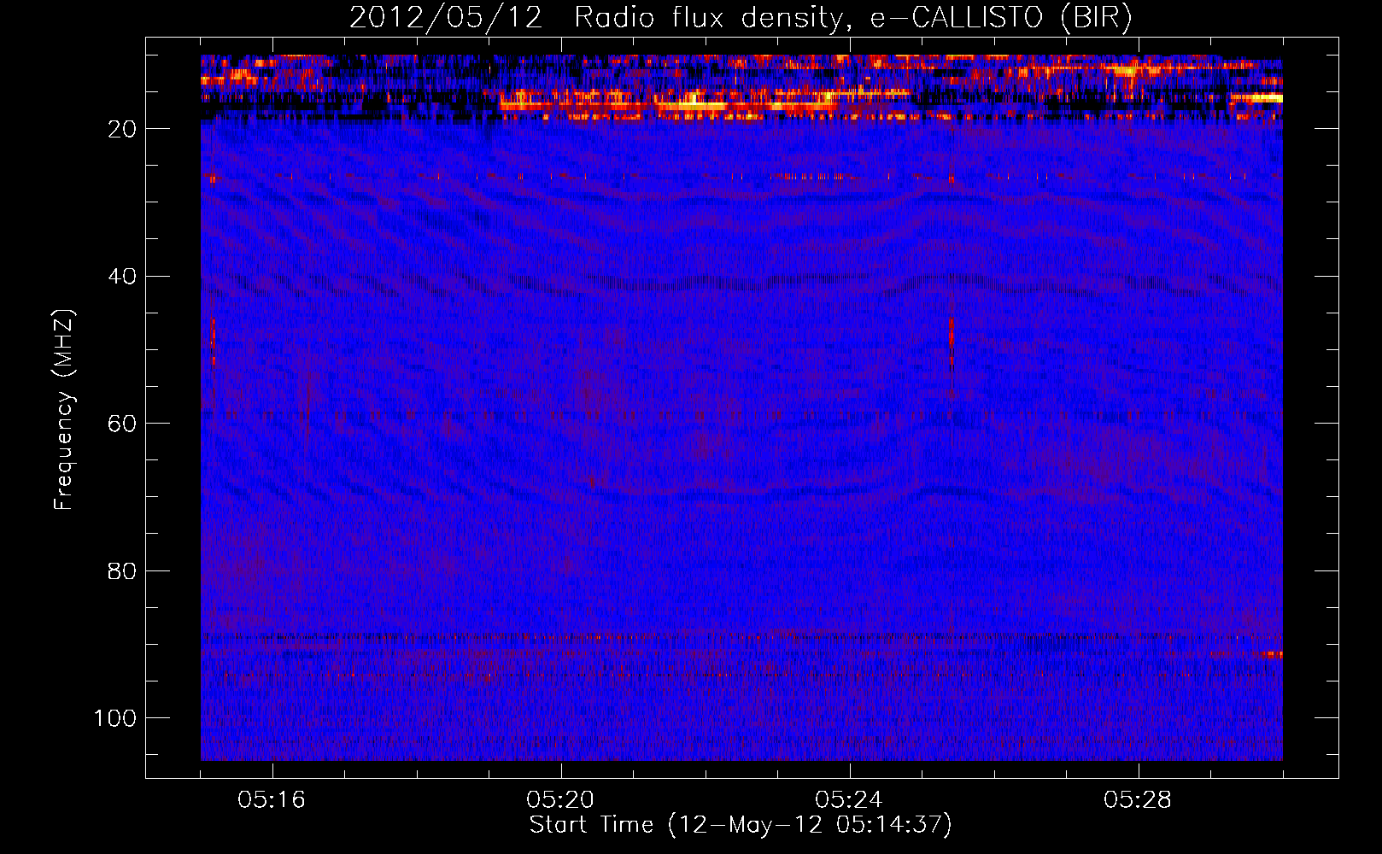Click the '05:16' time tick label
Image resolution: width=1382 pixels, height=854 pixels.
(x=272, y=800)
